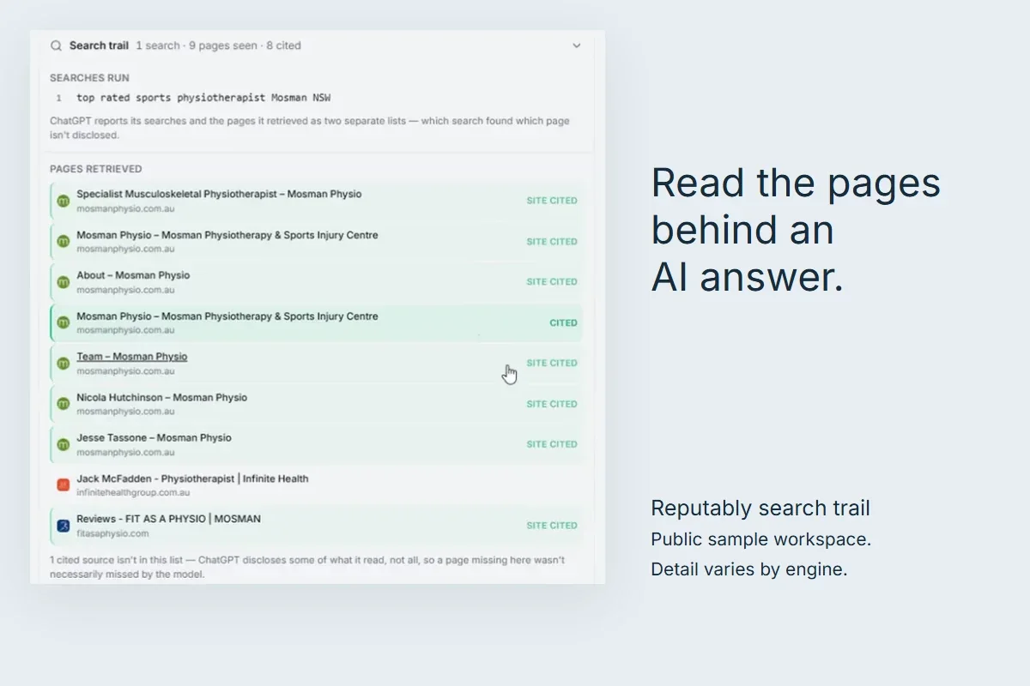Open the Team – Mosman Physio link

point(131,357)
